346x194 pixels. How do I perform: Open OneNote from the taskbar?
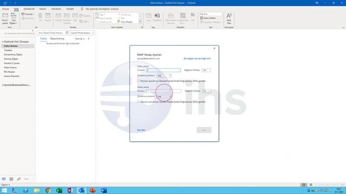[70, 190]
